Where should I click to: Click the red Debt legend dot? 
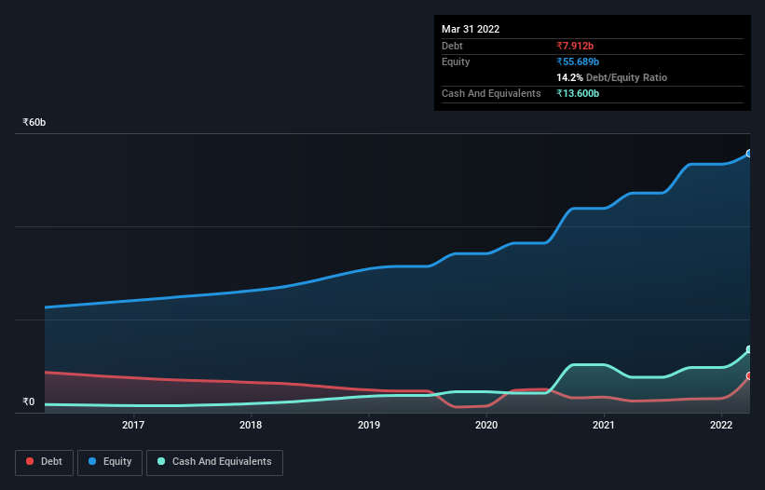(x=30, y=461)
